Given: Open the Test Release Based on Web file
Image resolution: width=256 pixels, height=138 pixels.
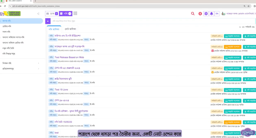Looking at the screenshot, I should coord(69,57).
